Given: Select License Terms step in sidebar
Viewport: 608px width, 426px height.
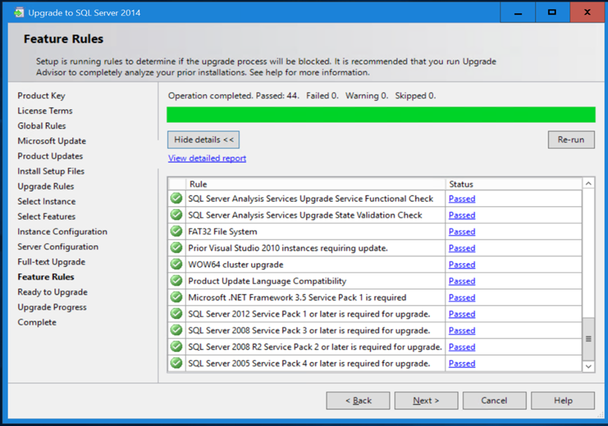Looking at the screenshot, I should click(45, 111).
